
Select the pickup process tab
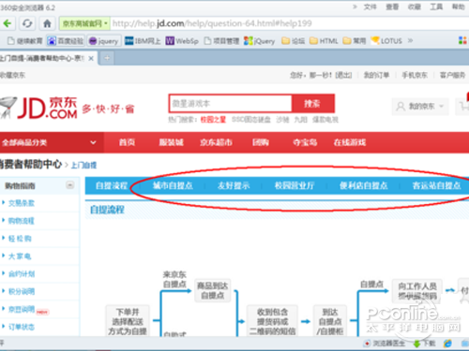112,185
